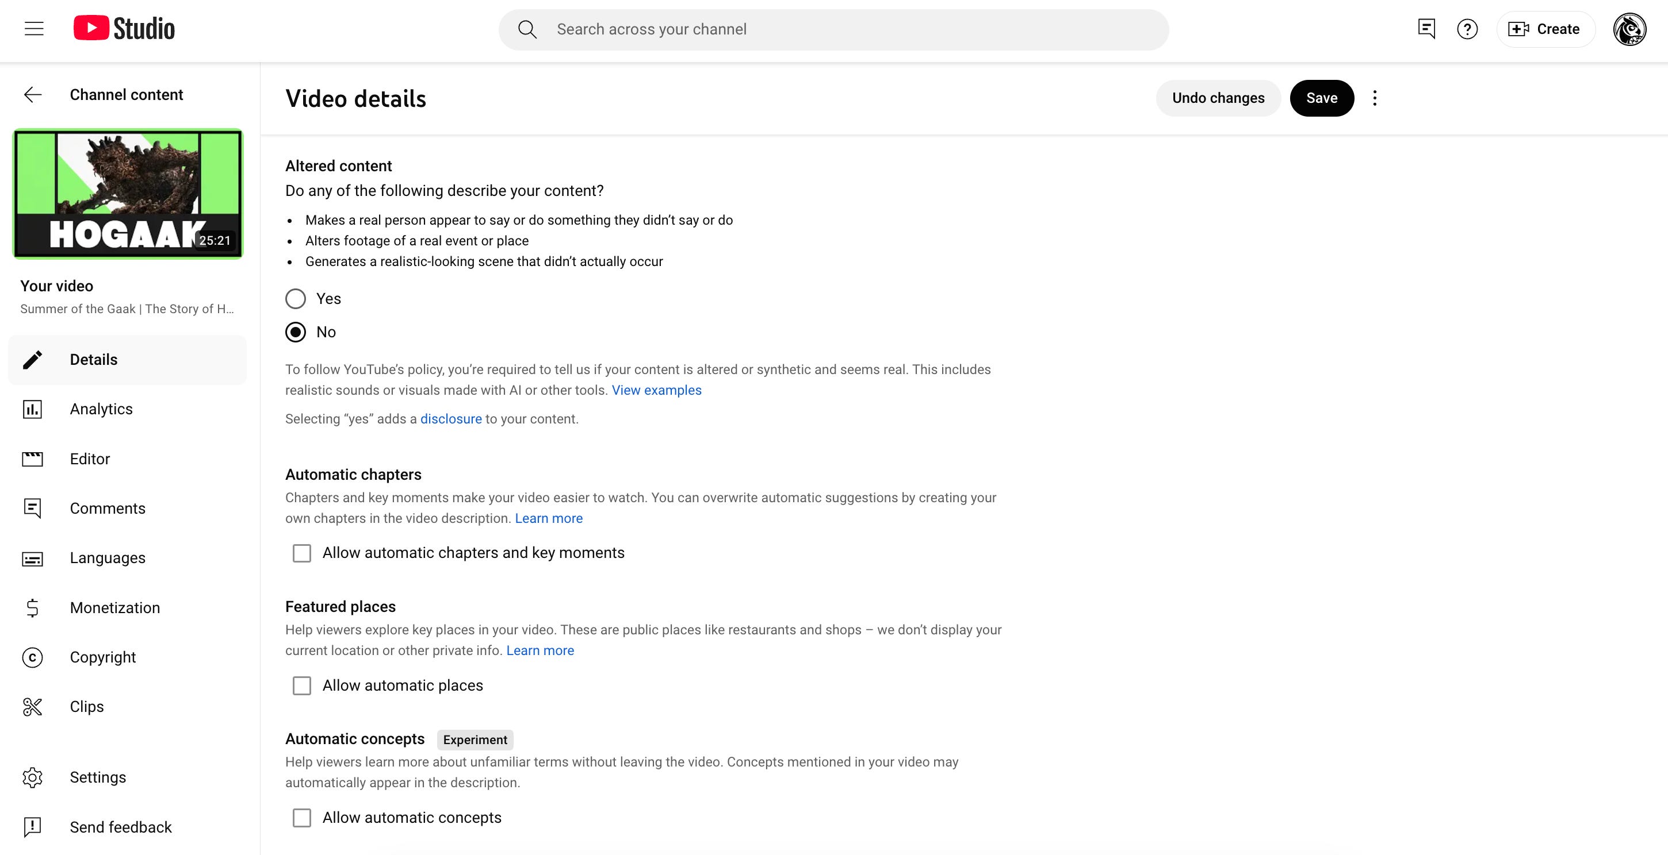Open the Settings menu item
The height and width of the screenshot is (855, 1668).
(x=128, y=777)
